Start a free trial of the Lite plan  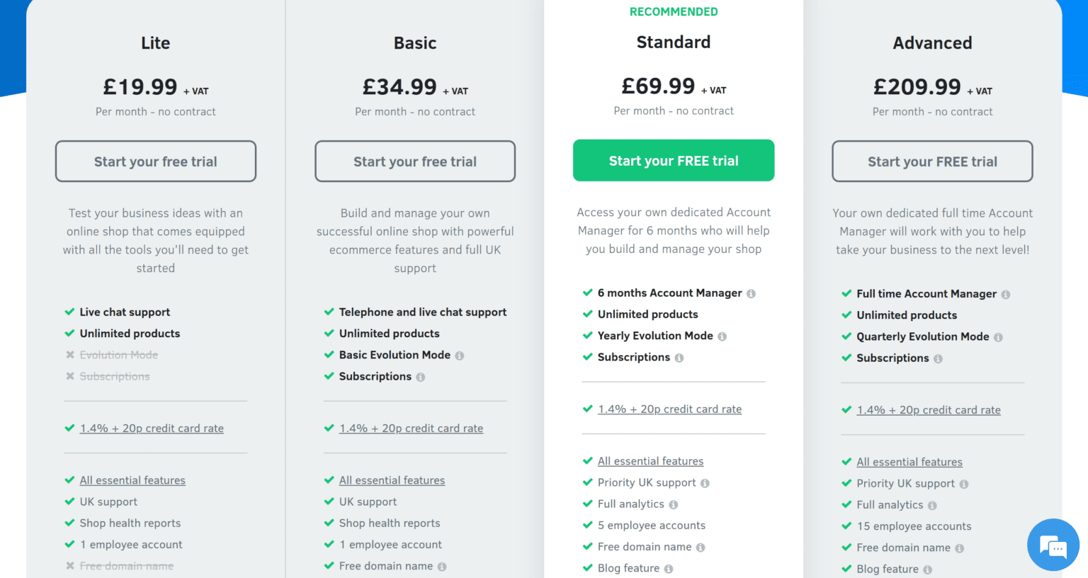point(155,161)
